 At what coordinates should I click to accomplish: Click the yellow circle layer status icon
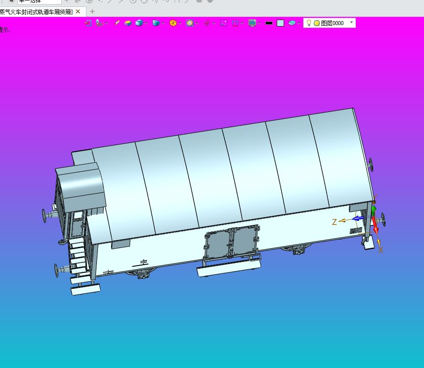tap(317, 23)
